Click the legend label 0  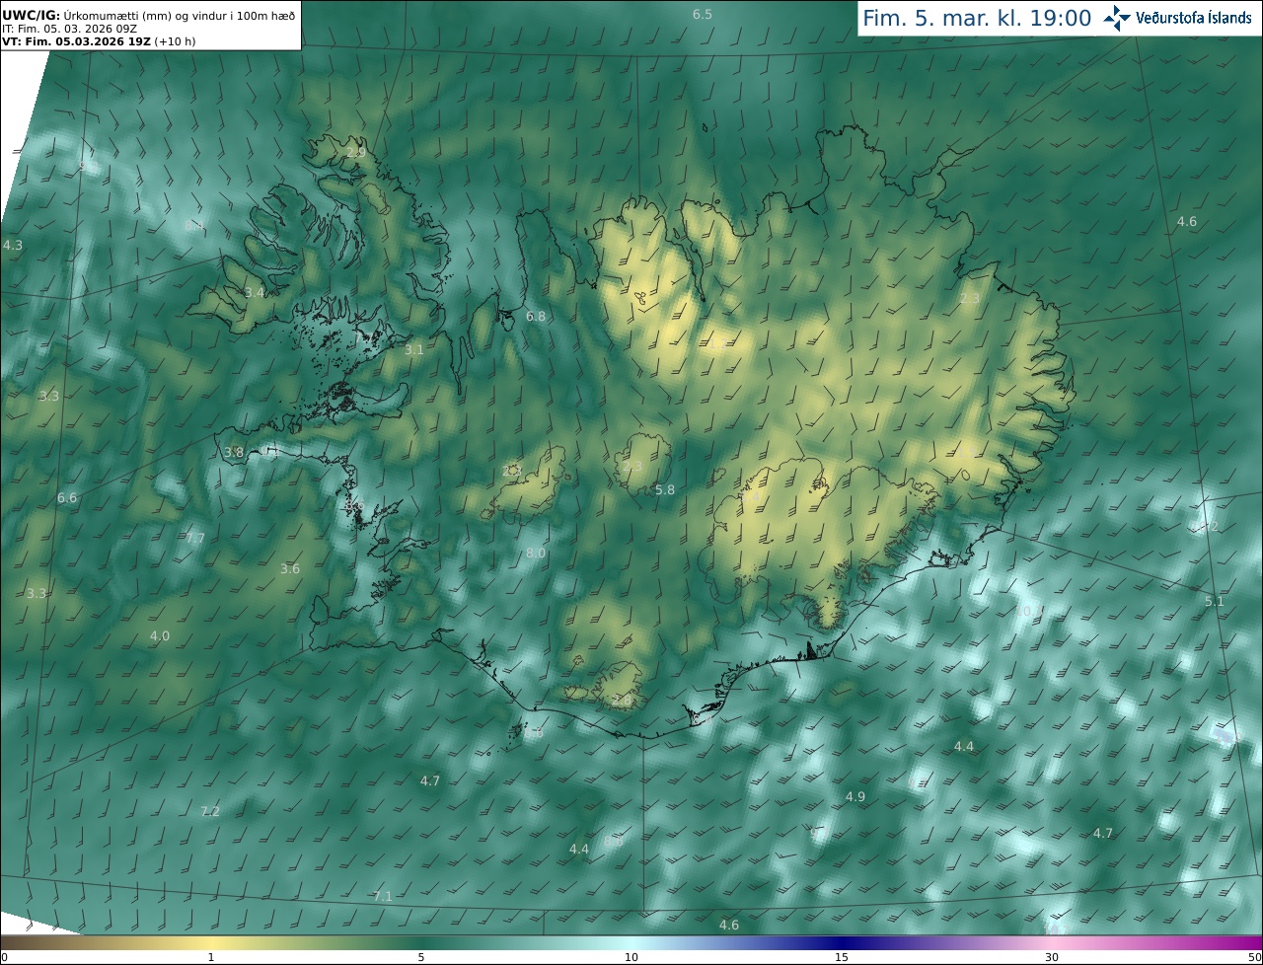[4, 958]
